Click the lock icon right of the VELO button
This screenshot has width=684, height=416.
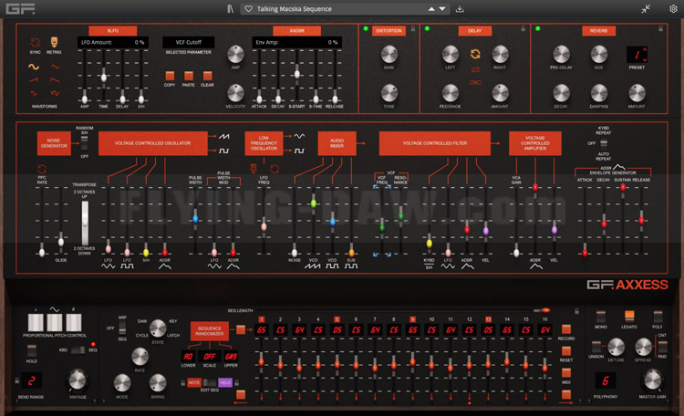[x=236, y=383]
